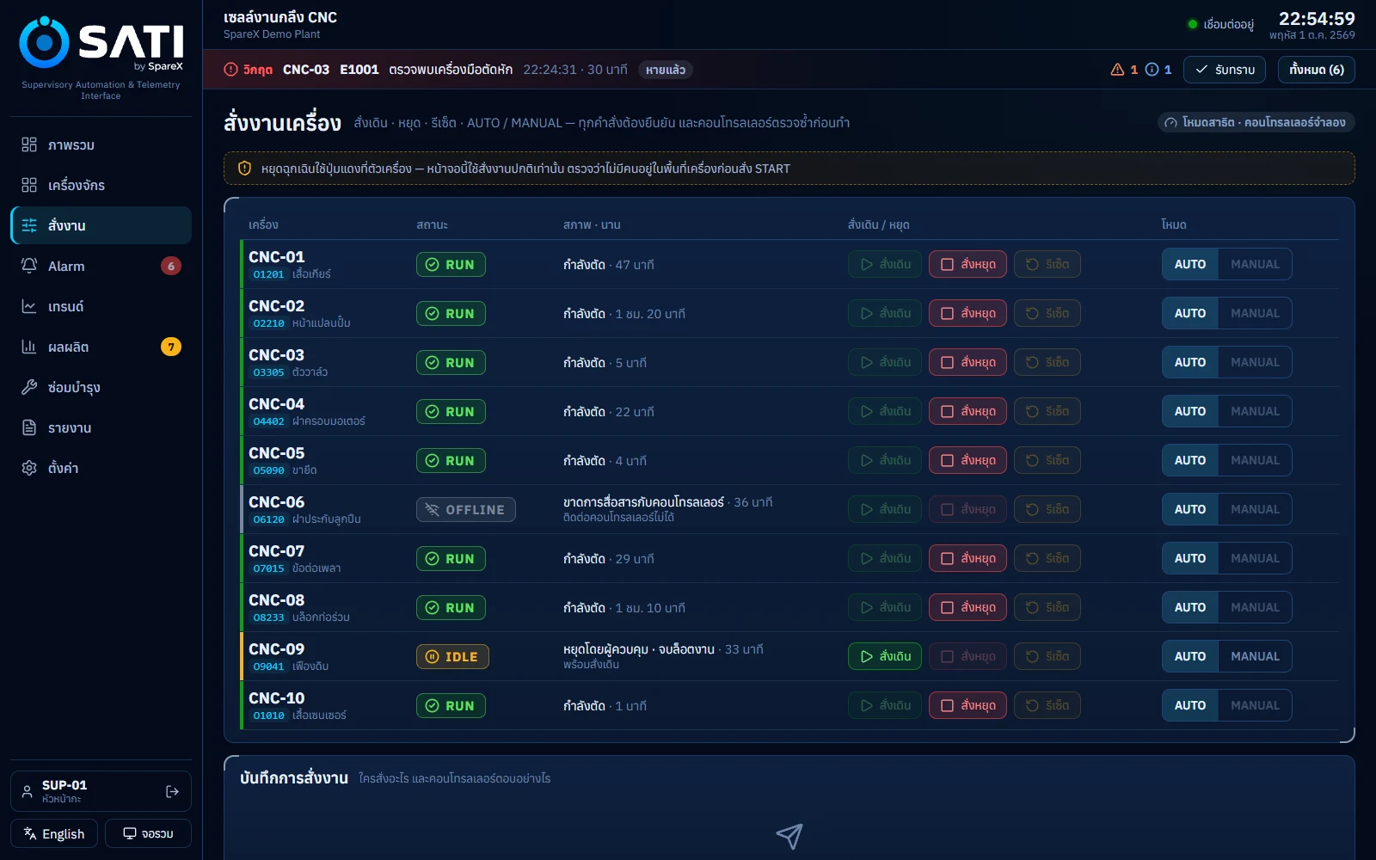The width and height of the screenshot is (1376, 860).
Task: Go to the Alarm page
Action: pos(101,266)
